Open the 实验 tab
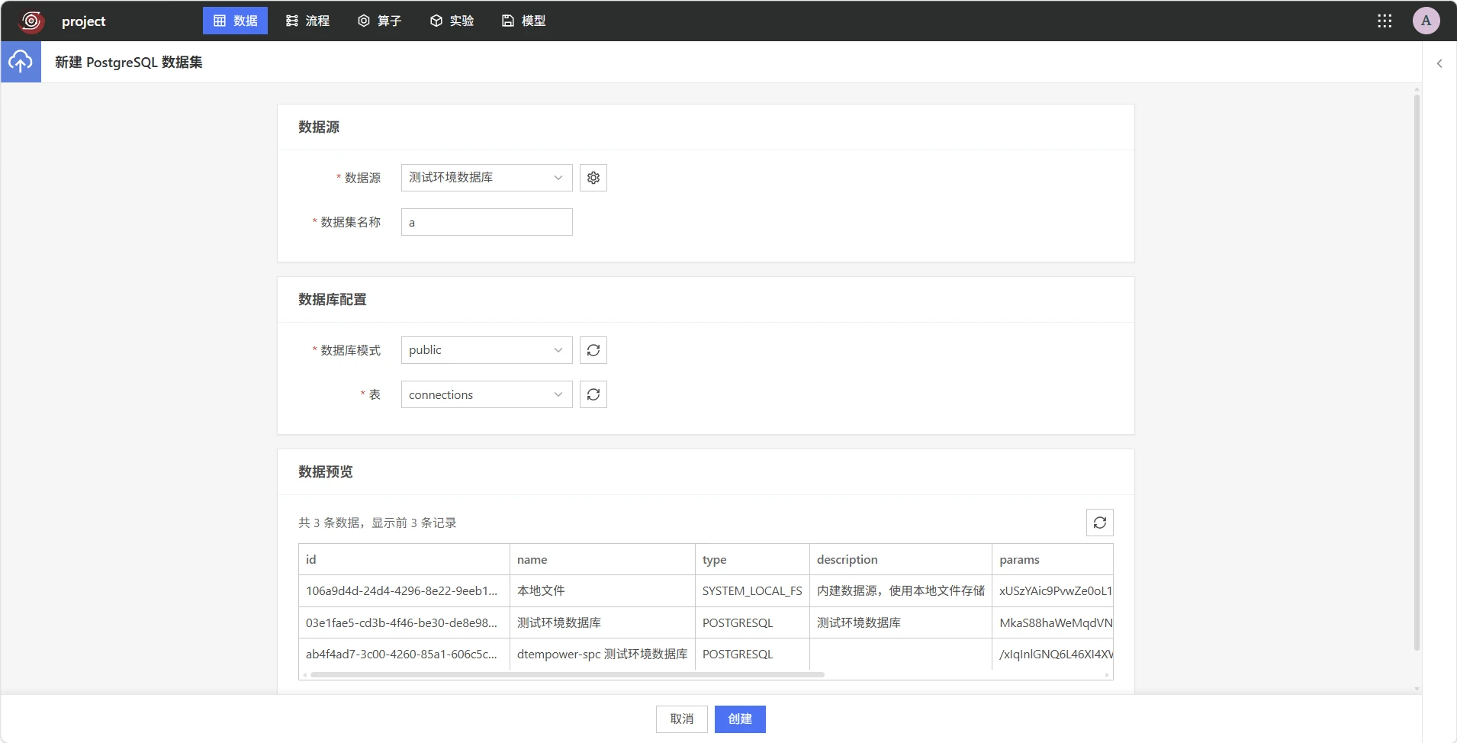This screenshot has height=743, width=1457. (x=452, y=21)
